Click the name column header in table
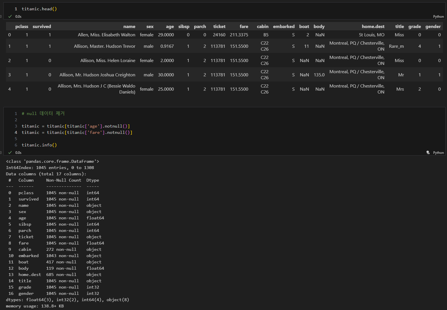 point(129,26)
